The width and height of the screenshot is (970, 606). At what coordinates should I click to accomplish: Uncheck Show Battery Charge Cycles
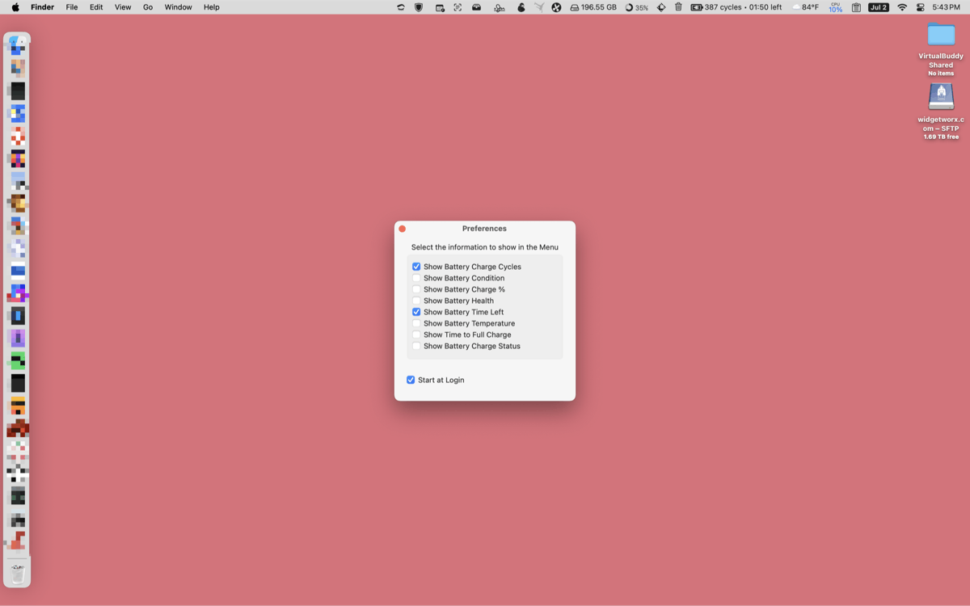pyautogui.click(x=416, y=267)
